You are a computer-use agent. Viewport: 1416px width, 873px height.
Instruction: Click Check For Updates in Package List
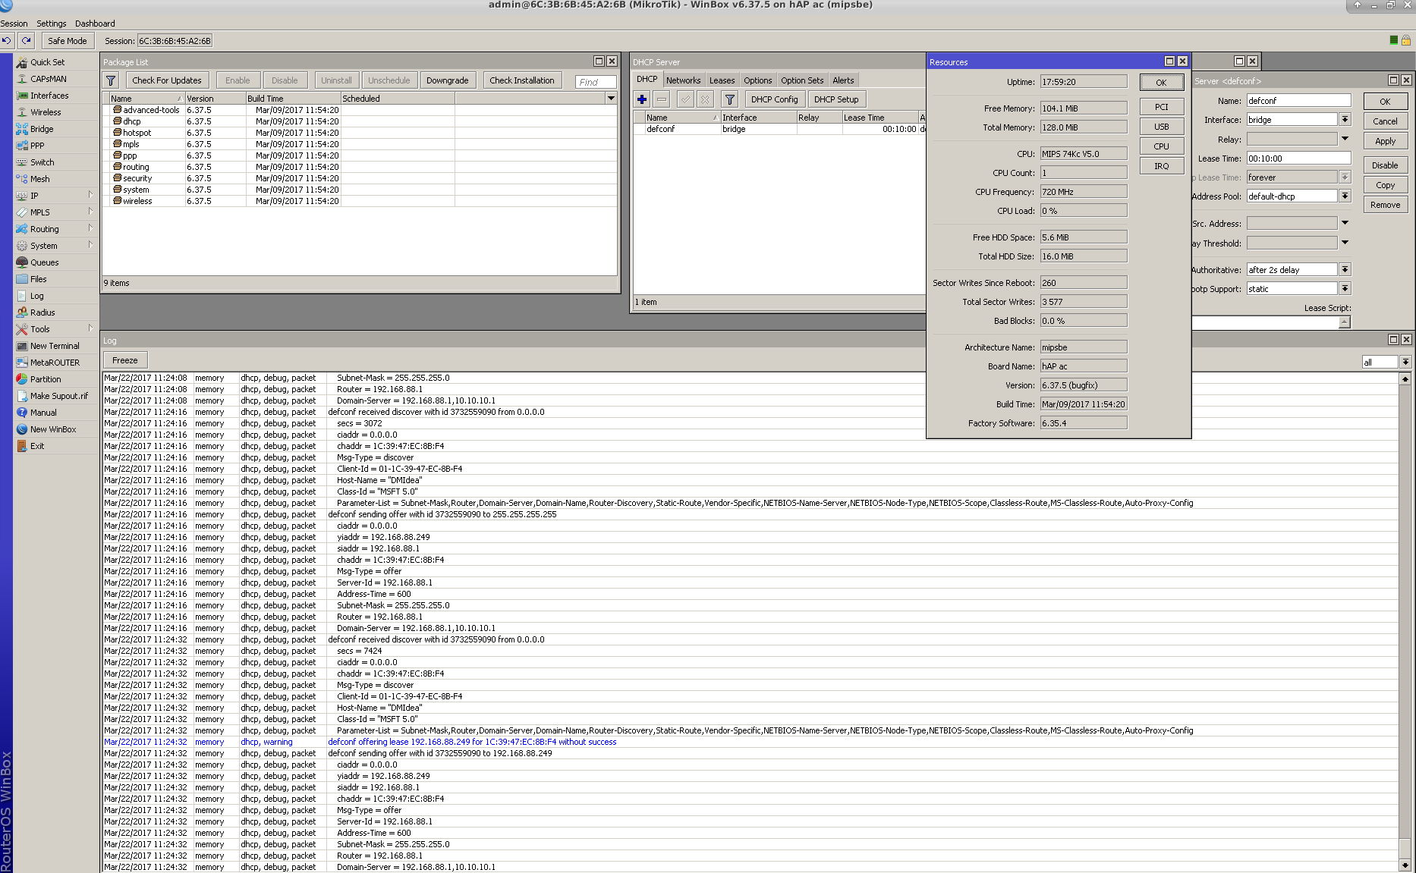click(x=167, y=80)
